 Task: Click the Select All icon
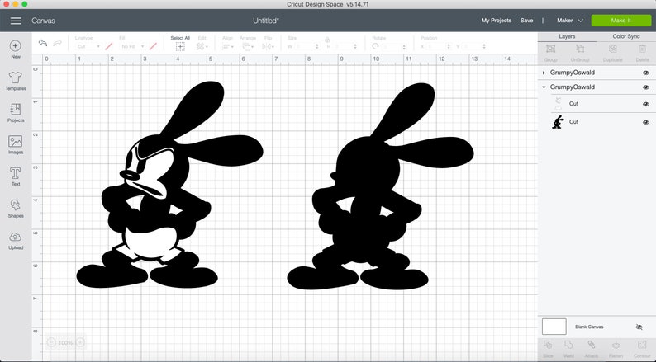[180, 46]
